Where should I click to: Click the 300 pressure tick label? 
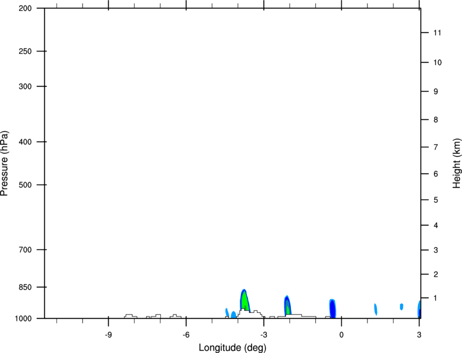tap(25, 86)
